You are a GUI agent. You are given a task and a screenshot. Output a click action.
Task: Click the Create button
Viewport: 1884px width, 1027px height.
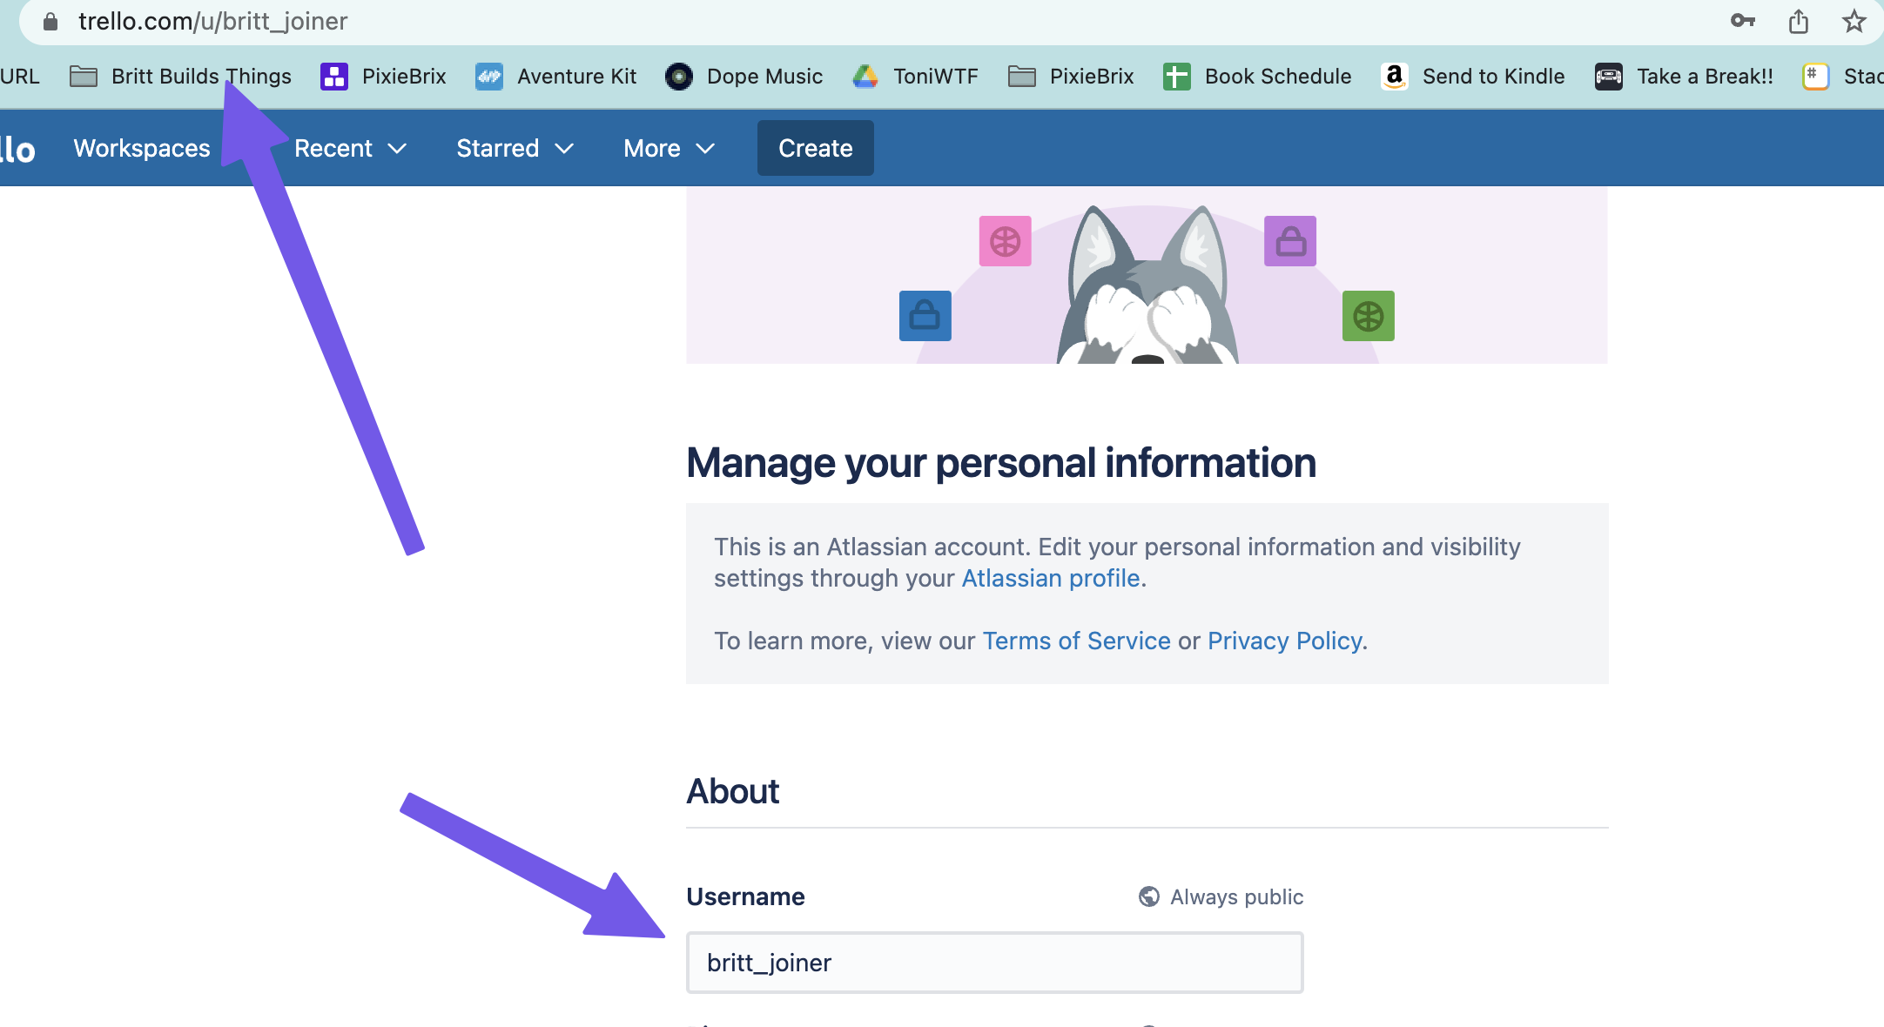click(x=814, y=148)
